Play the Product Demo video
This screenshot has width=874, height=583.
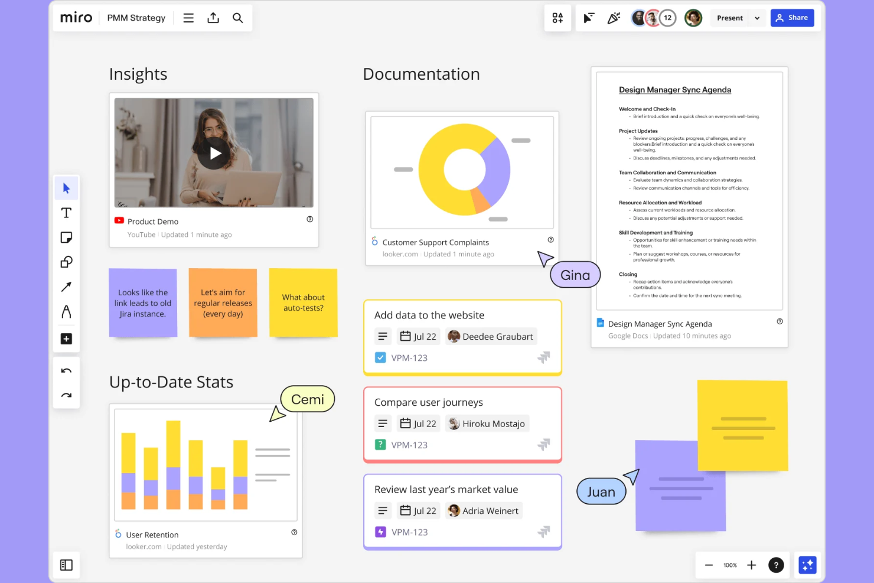pos(214,153)
